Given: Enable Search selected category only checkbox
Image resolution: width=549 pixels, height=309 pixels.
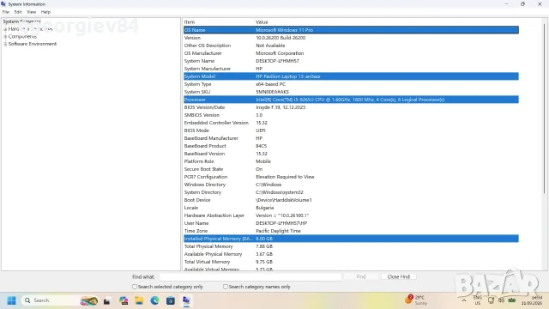Looking at the screenshot, I should [x=135, y=287].
